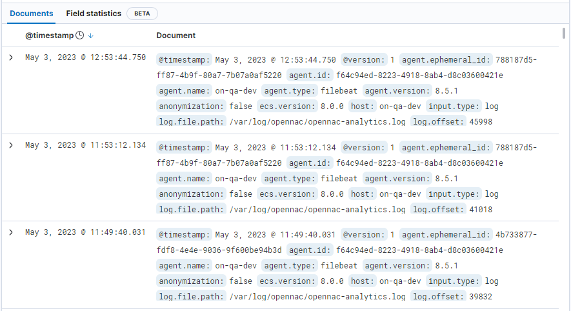Select the timestamp cell May 3, 2023 @ 12:53:44.750

[x=85, y=57]
